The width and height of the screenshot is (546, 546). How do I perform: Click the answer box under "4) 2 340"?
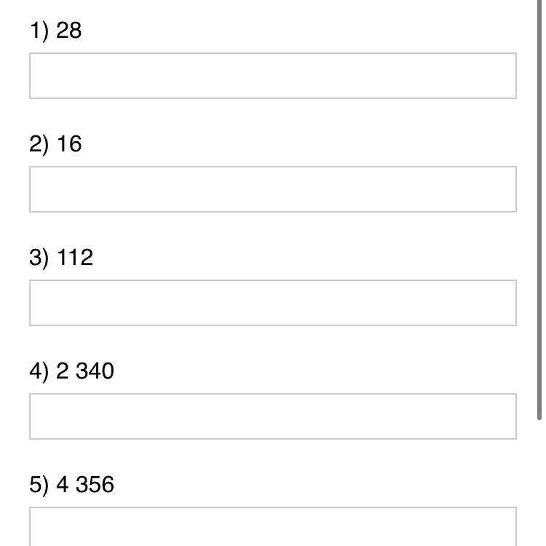point(273,416)
